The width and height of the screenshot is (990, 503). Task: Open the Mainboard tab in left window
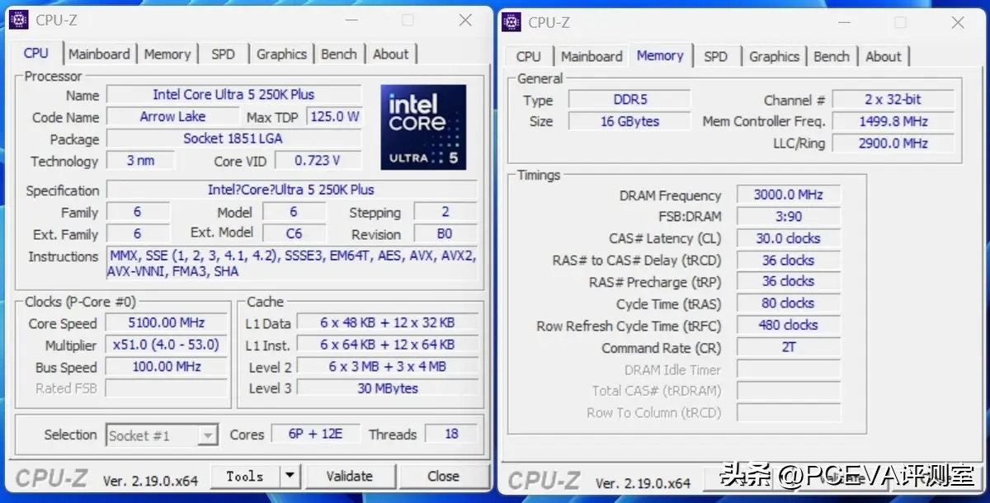(x=99, y=54)
